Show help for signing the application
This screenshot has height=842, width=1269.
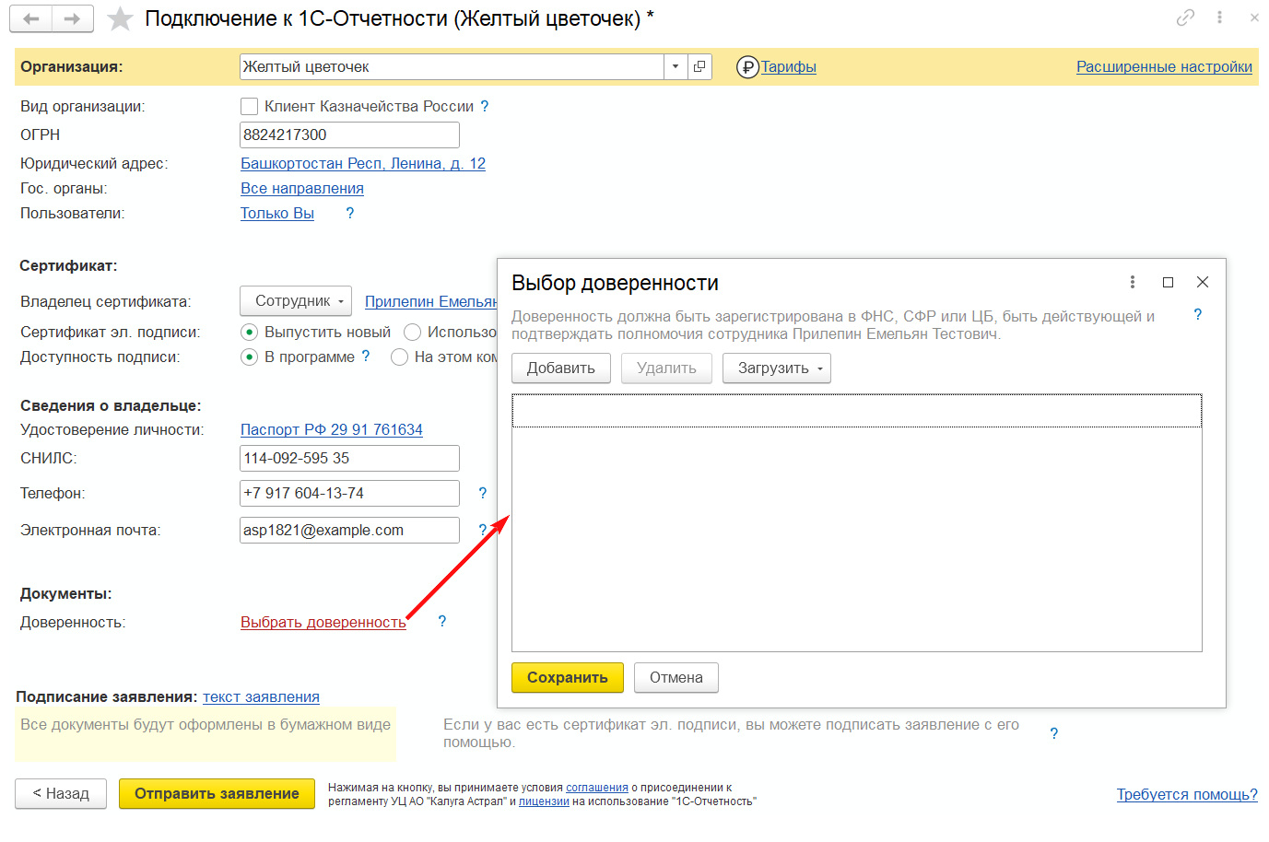[x=1054, y=733]
